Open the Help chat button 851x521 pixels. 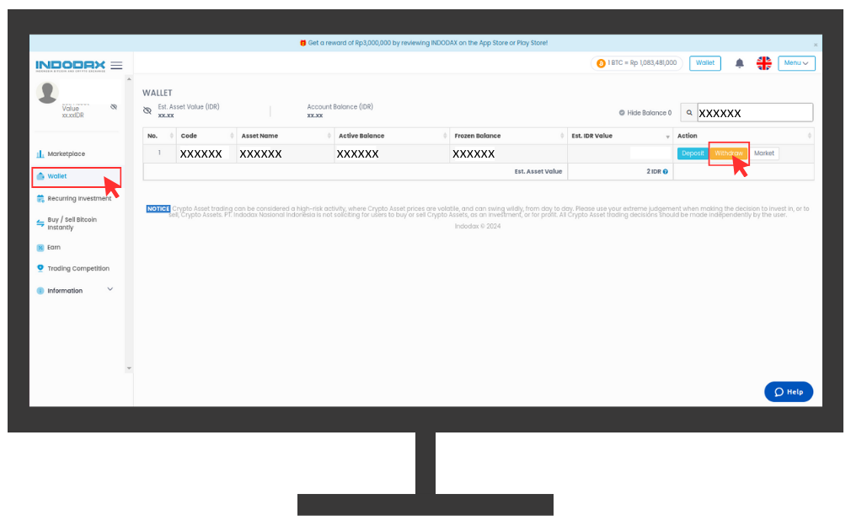pyautogui.click(x=789, y=392)
